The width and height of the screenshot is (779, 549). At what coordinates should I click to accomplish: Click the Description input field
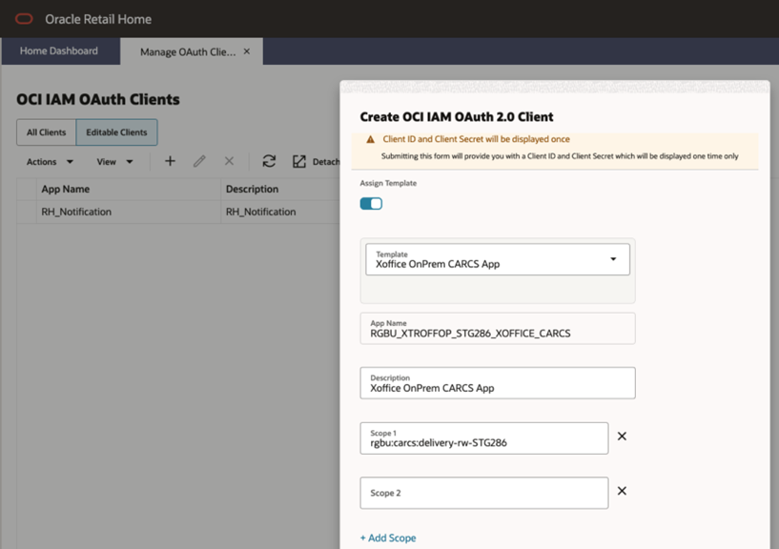pyautogui.click(x=498, y=383)
